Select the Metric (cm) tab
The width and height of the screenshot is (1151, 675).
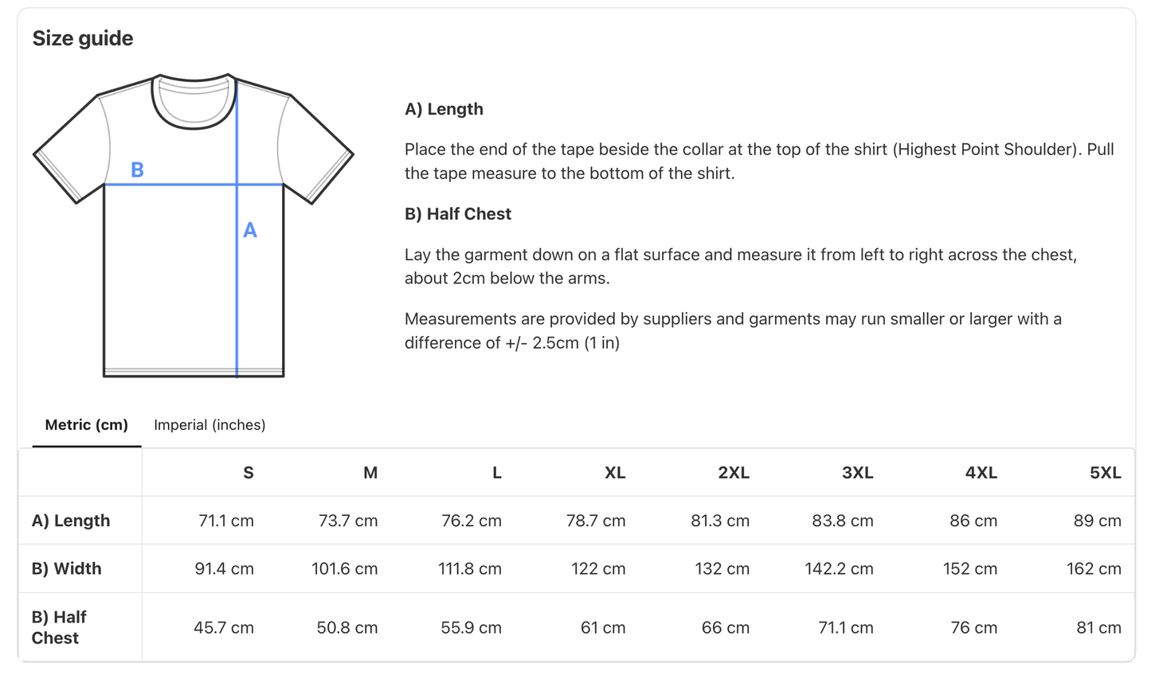click(86, 425)
